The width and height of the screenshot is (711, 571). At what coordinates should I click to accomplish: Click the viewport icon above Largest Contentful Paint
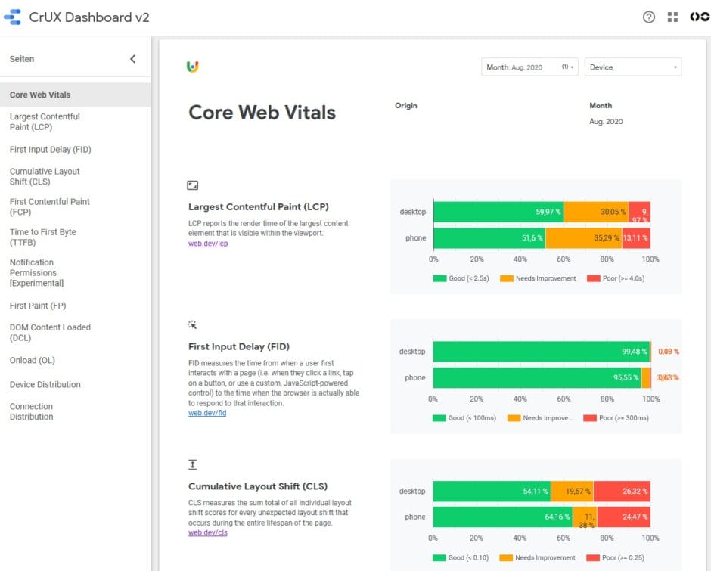coord(192,185)
